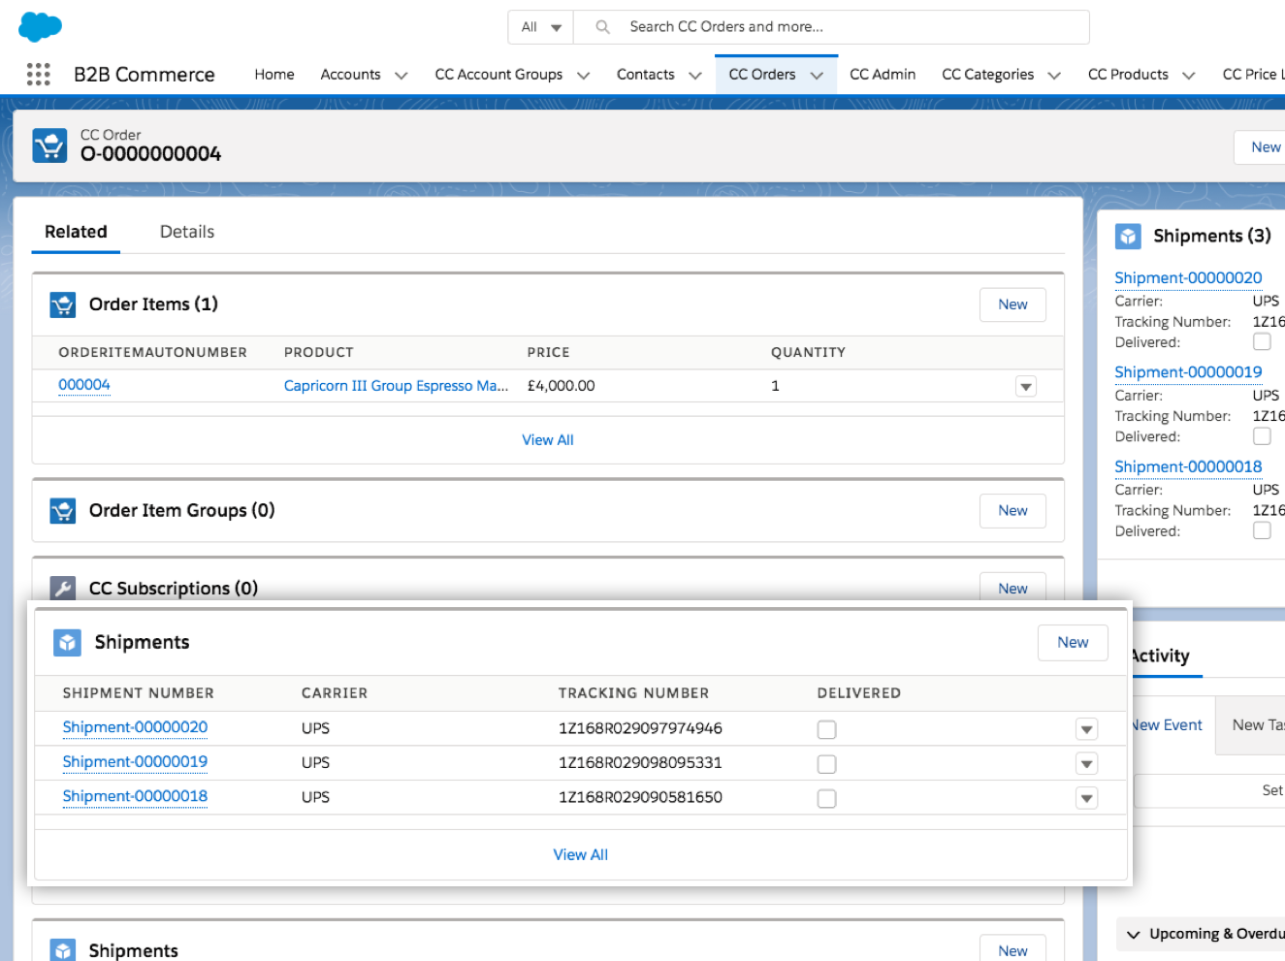This screenshot has width=1285, height=961.
Task: Click New in CC Subscriptions section
Action: click(x=1012, y=588)
